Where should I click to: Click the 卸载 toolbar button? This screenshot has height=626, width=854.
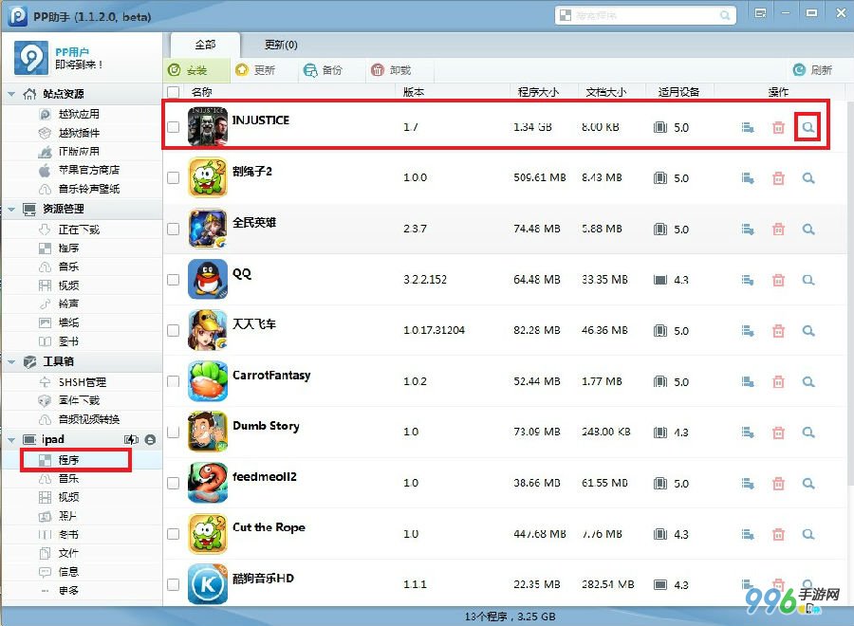[391, 70]
